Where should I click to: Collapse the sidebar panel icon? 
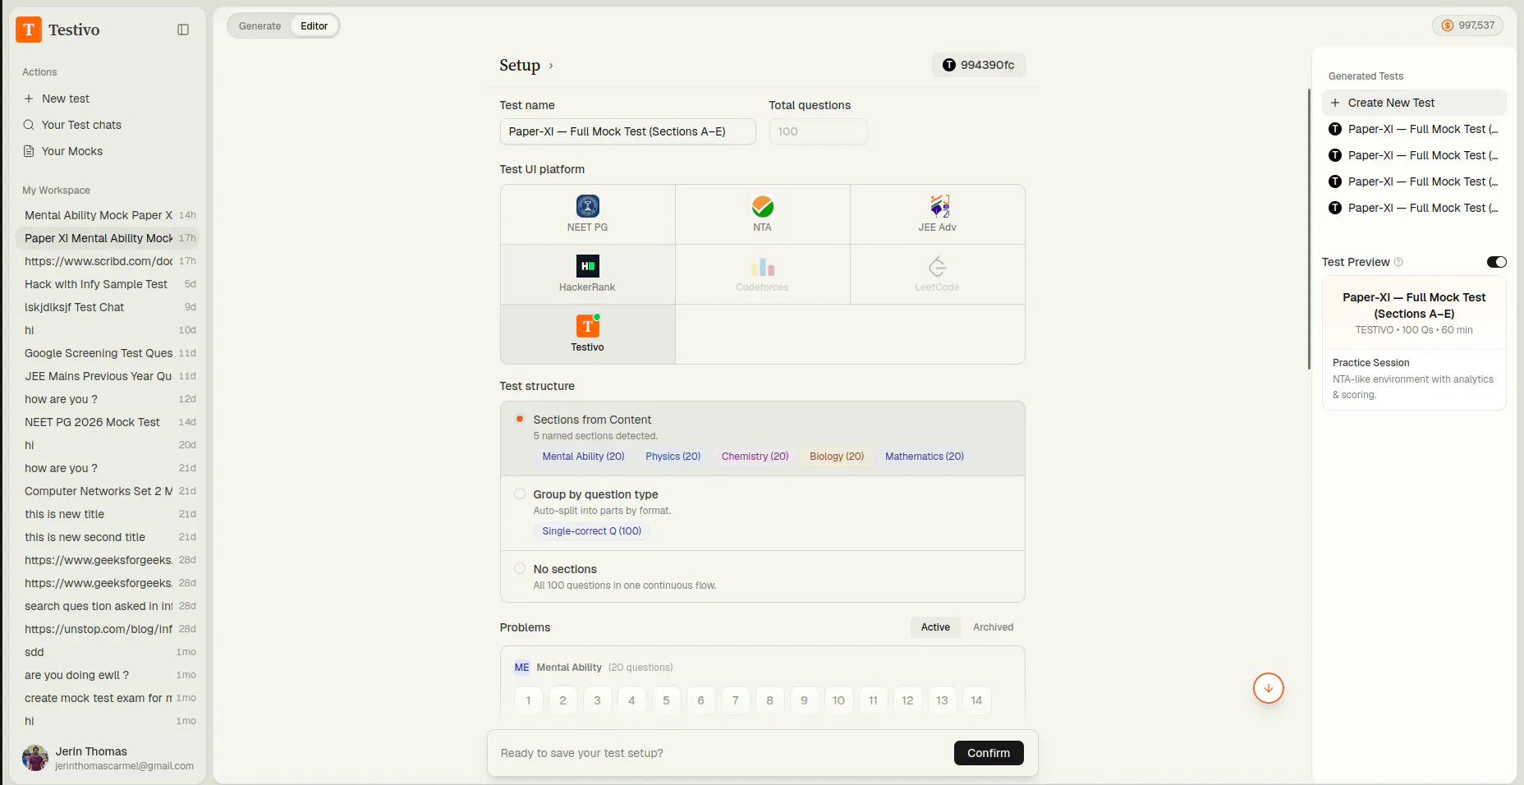(x=183, y=30)
